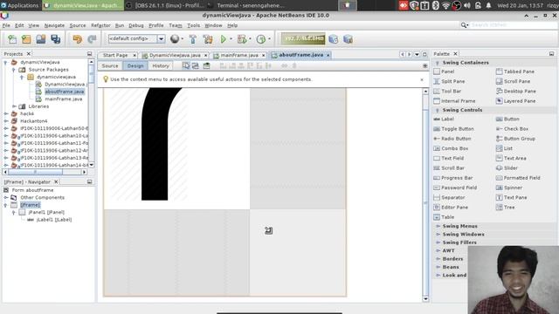
Task: Click the Preview Design icon
Action: point(206,66)
